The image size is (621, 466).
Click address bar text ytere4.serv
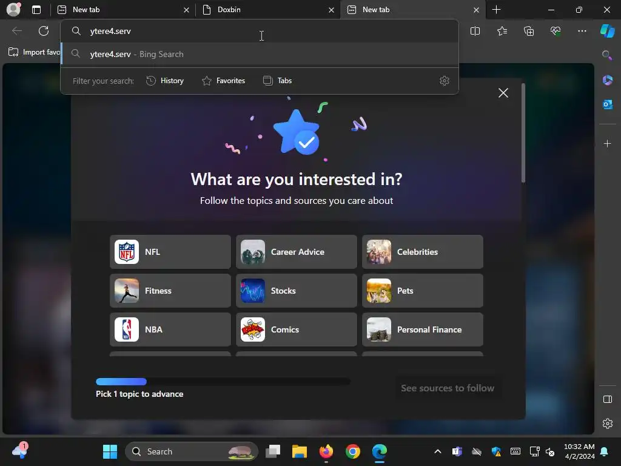[110, 32]
